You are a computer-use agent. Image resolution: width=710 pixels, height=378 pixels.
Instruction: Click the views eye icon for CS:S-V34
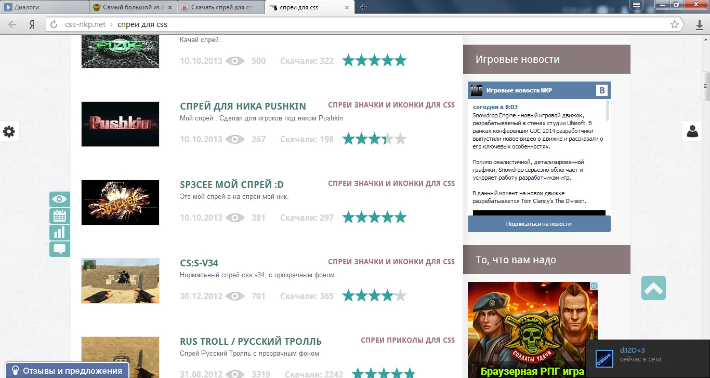[x=235, y=296]
